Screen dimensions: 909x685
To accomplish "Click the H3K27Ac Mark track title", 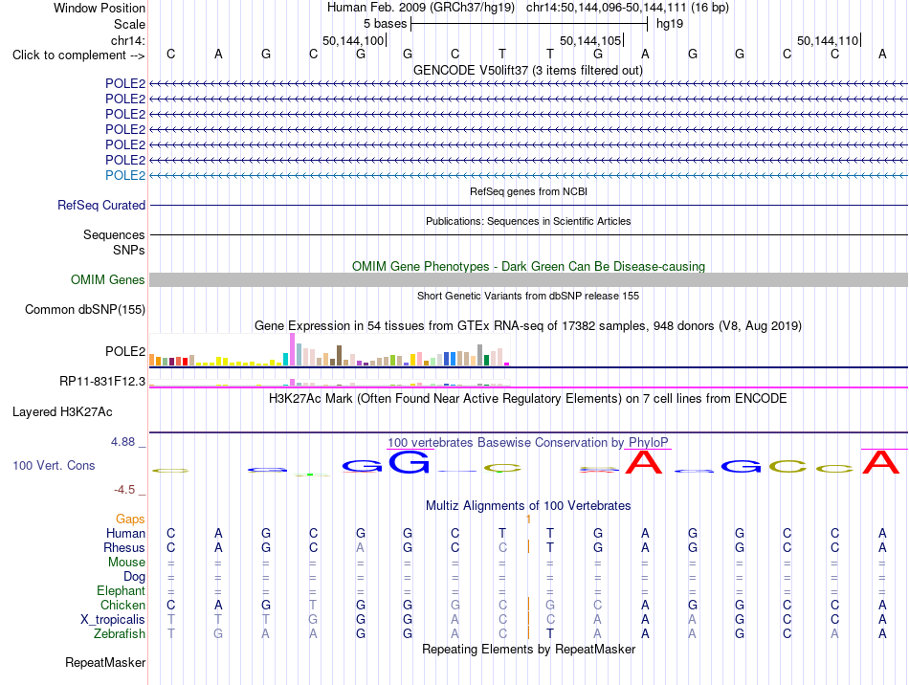I will point(528,399).
